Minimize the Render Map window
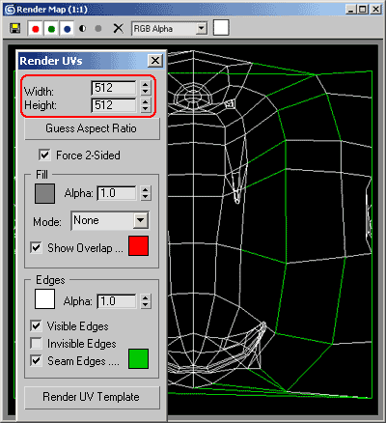The width and height of the screenshot is (386, 423). pos(350,10)
